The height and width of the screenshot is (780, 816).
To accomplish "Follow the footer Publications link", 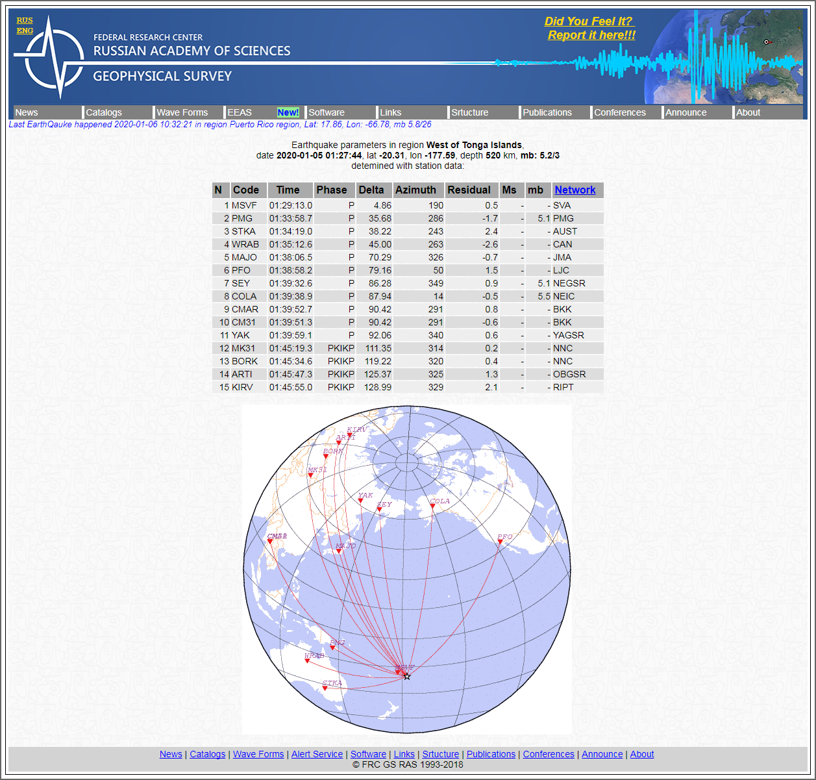I will pos(491,754).
